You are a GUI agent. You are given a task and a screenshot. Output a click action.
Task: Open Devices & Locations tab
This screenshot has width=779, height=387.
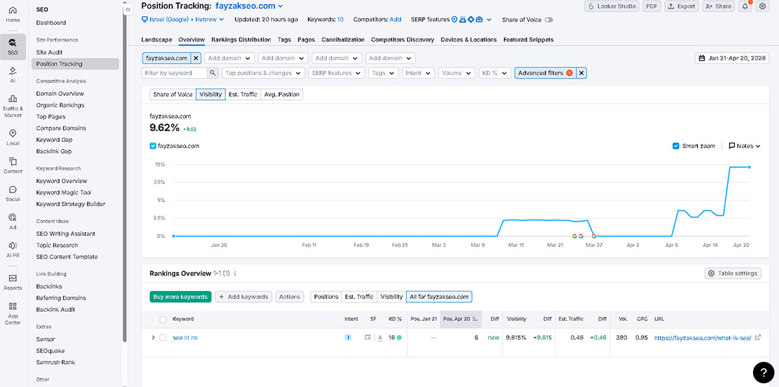(x=469, y=40)
